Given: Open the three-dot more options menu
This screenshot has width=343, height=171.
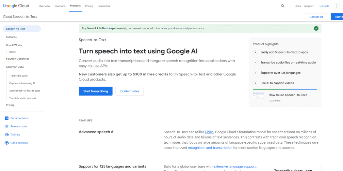Looking at the screenshot, I should (337, 6).
